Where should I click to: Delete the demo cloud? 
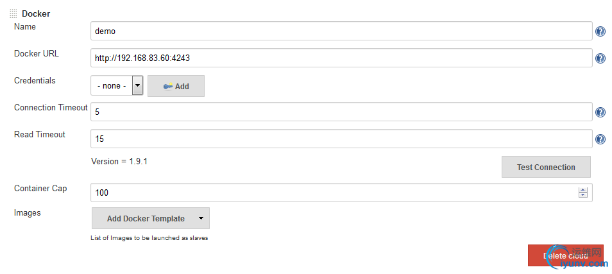point(566,255)
